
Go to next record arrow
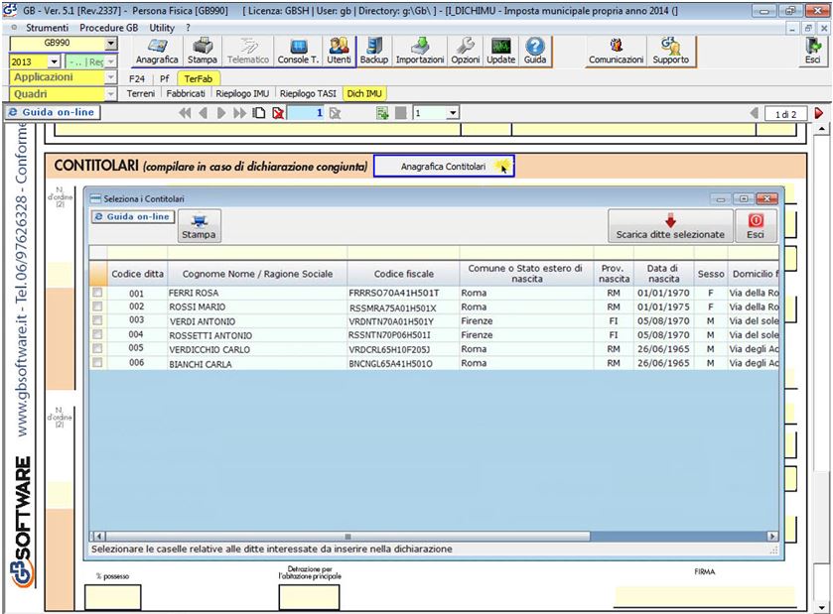pos(221,113)
